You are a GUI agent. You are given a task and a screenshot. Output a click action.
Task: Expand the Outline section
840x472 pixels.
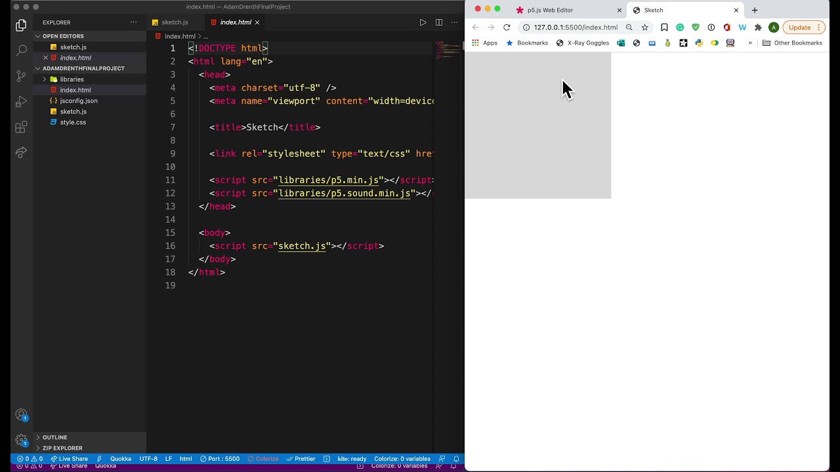pos(89,437)
